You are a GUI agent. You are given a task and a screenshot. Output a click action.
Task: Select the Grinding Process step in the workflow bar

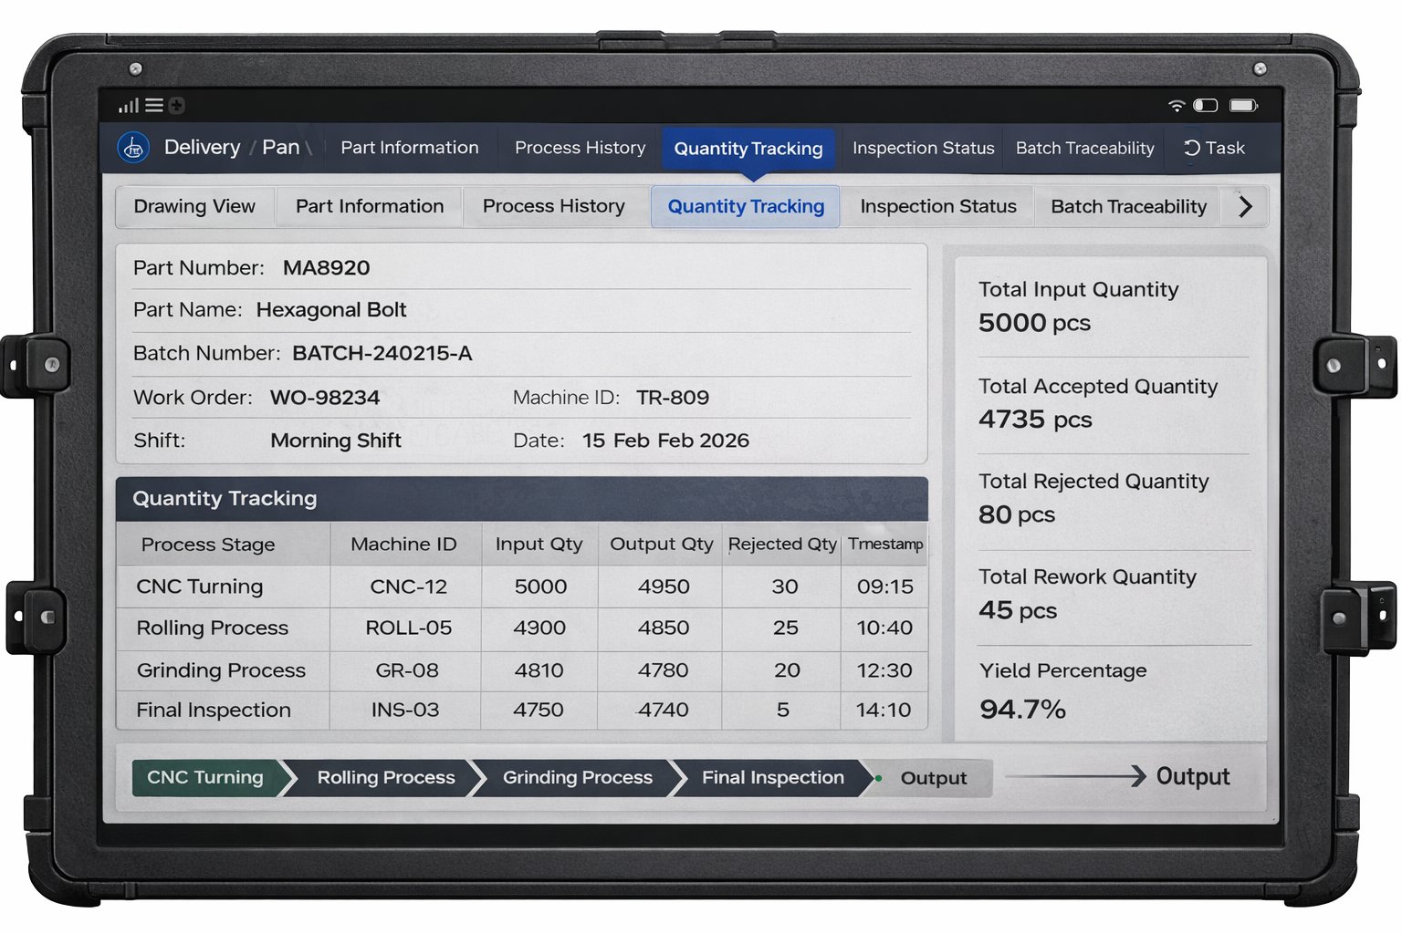pyautogui.click(x=578, y=778)
